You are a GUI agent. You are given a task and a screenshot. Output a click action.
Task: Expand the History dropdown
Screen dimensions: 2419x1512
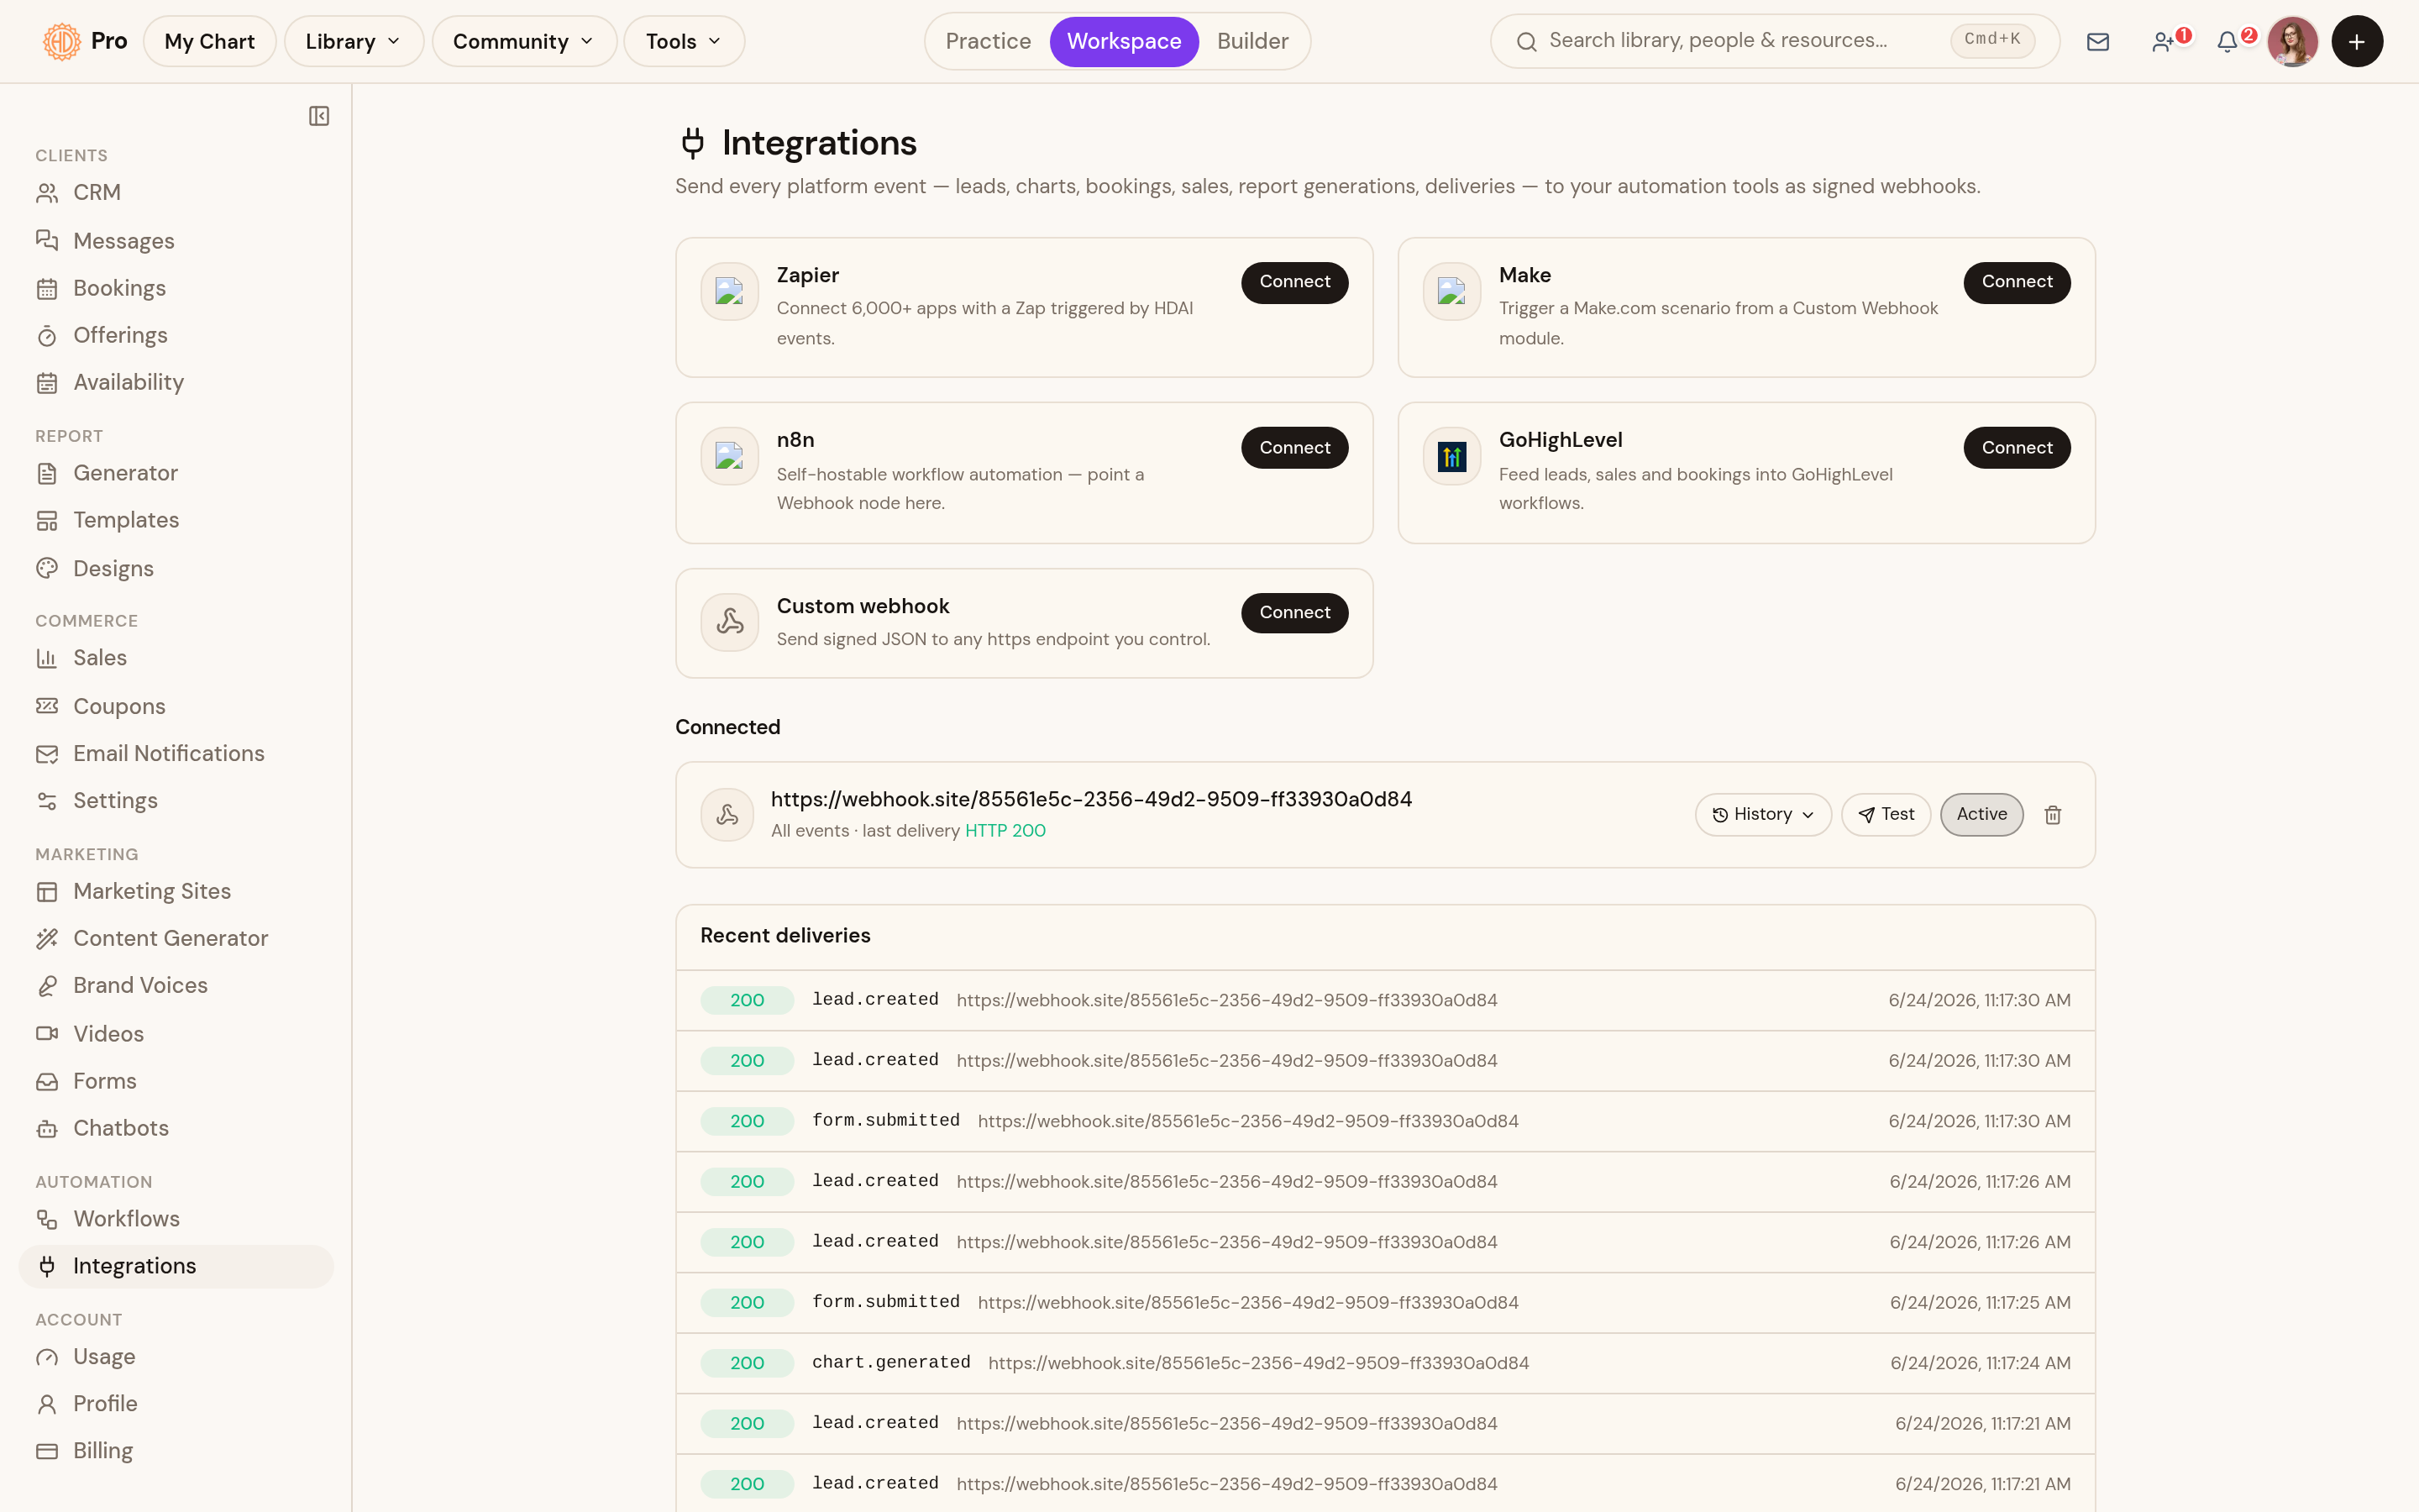point(1762,814)
